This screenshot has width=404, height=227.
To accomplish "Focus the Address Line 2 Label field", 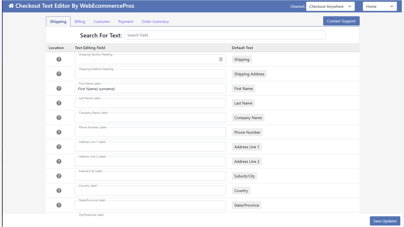I will click(150, 161).
